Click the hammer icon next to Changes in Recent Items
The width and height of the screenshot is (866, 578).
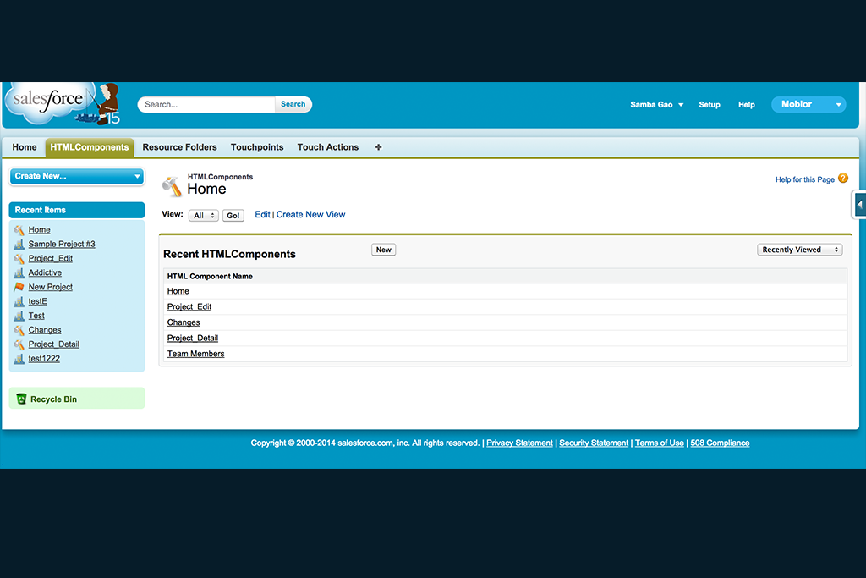pyautogui.click(x=19, y=330)
